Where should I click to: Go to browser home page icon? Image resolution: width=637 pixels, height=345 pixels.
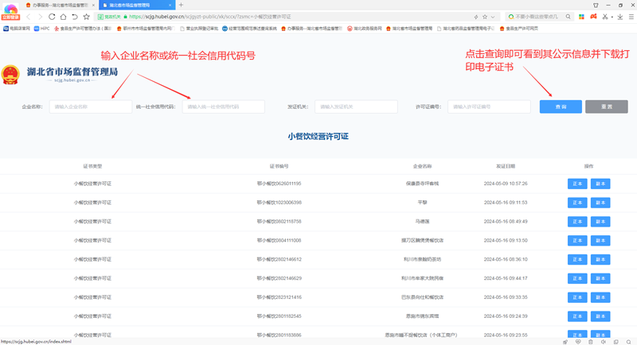click(x=64, y=16)
